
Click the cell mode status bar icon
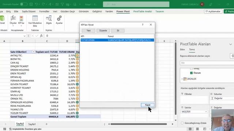click(5, 129)
